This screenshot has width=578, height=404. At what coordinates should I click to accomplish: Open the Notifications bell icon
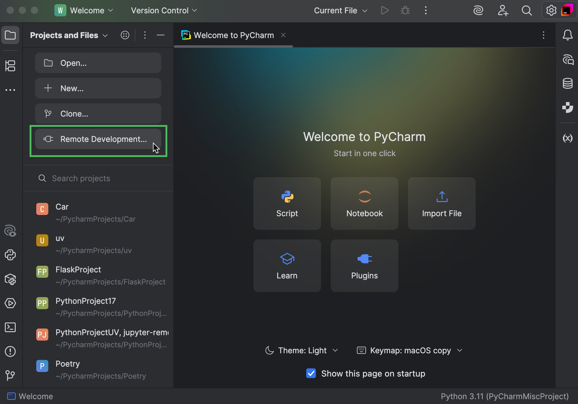tap(568, 35)
